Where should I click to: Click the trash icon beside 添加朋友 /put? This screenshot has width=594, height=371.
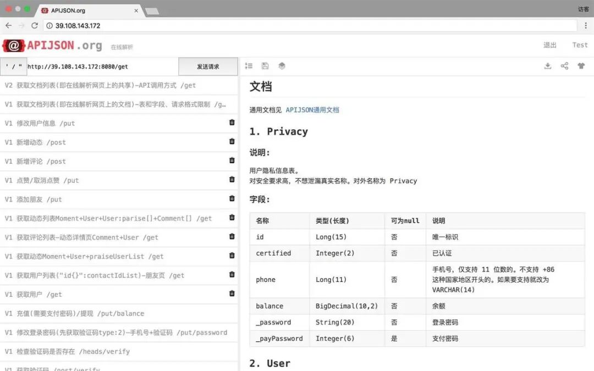tap(232, 199)
